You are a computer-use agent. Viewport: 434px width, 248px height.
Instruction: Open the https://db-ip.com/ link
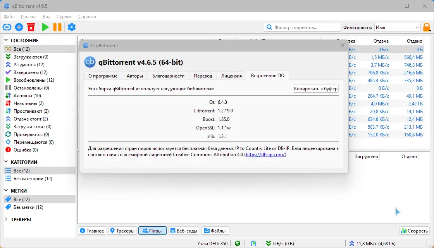pyautogui.click(x=265, y=155)
